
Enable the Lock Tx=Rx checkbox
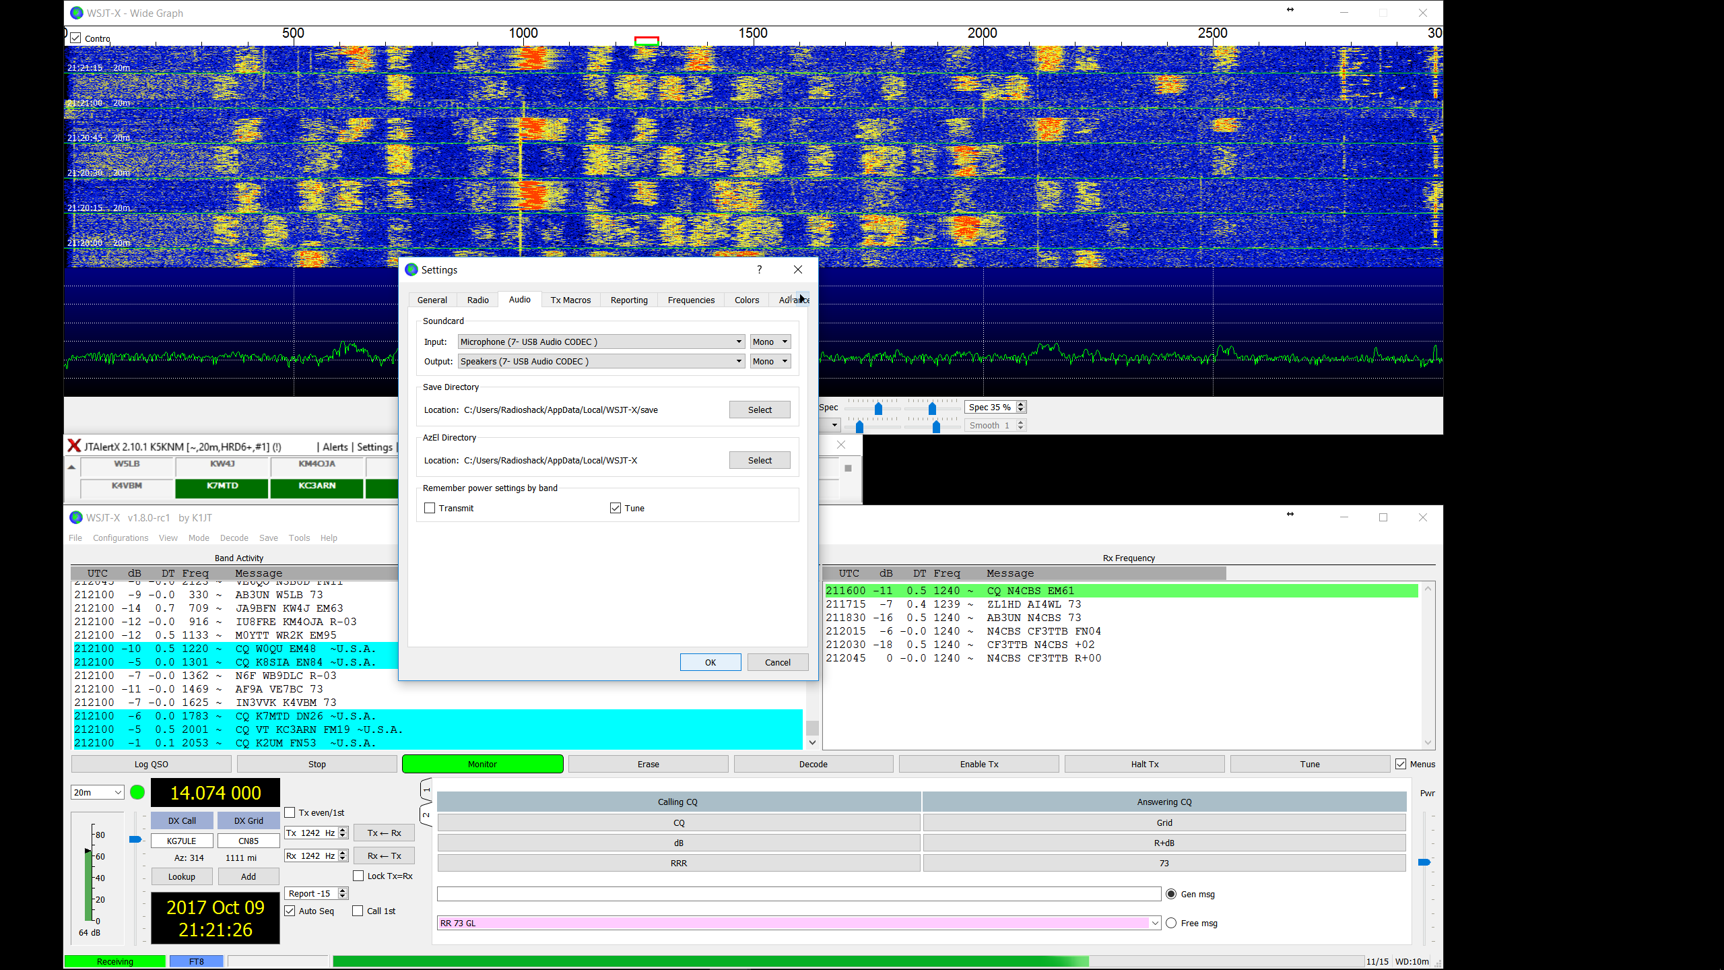[x=359, y=876]
